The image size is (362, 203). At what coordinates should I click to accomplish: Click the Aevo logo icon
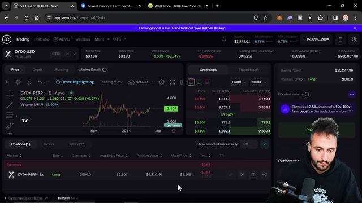pos(7,39)
